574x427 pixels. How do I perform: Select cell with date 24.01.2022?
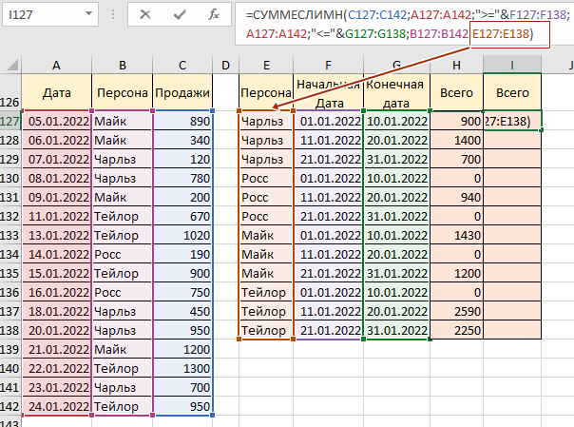[x=56, y=406]
